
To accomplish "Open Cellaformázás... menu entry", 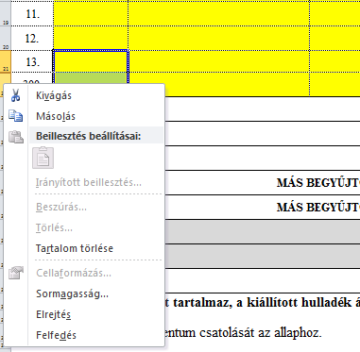I will pos(74,273).
